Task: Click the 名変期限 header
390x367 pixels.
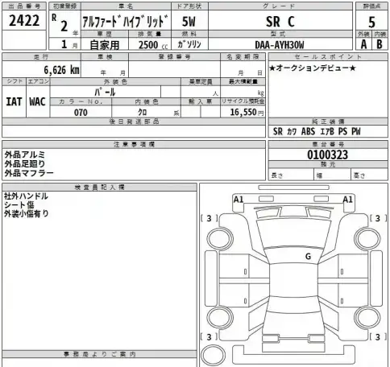Action: (x=243, y=57)
